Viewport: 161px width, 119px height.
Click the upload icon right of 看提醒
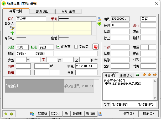click(x=100, y=113)
